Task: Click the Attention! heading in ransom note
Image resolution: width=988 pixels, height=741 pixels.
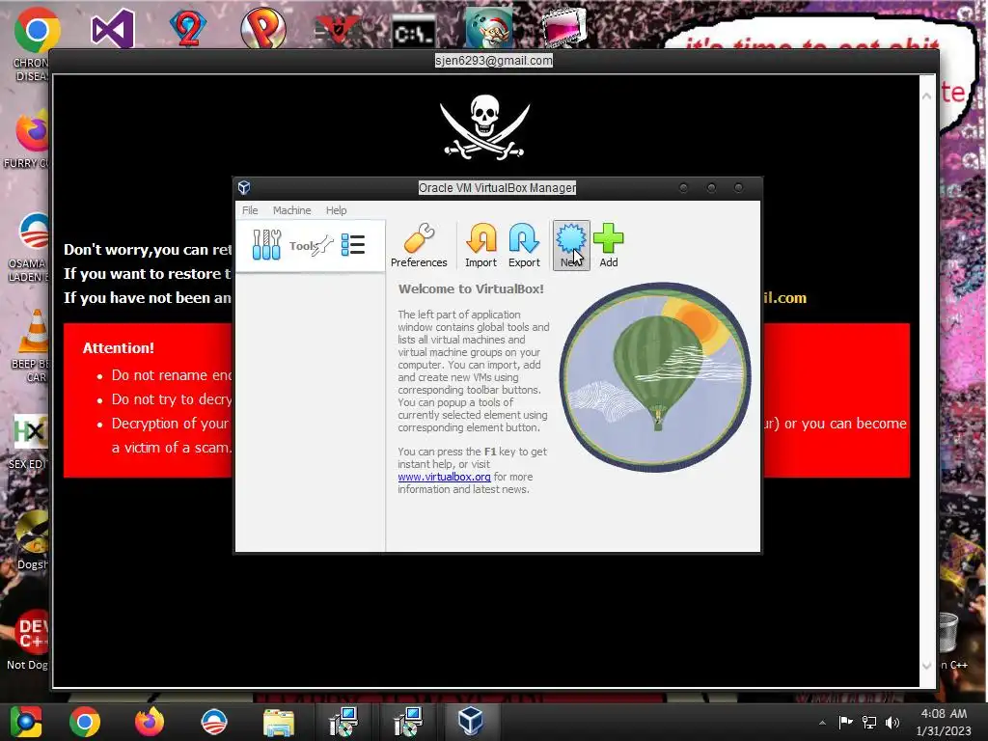Action: (x=119, y=347)
